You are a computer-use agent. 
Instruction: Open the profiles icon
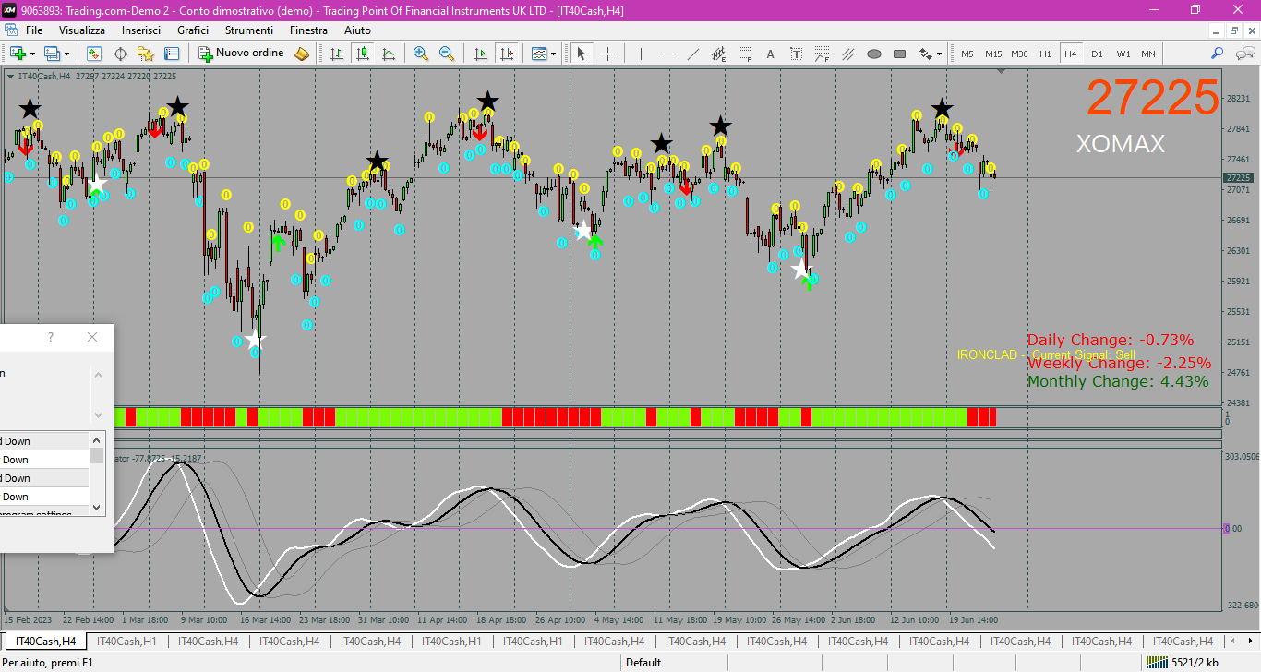pos(52,54)
